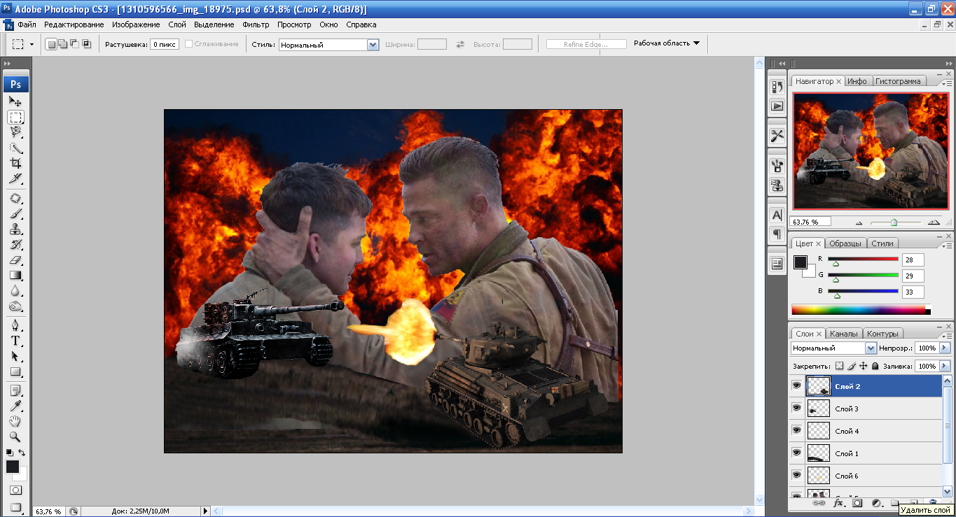This screenshot has width=956, height=517.
Task: Switch to the Образцы tab
Action: [845, 243]
